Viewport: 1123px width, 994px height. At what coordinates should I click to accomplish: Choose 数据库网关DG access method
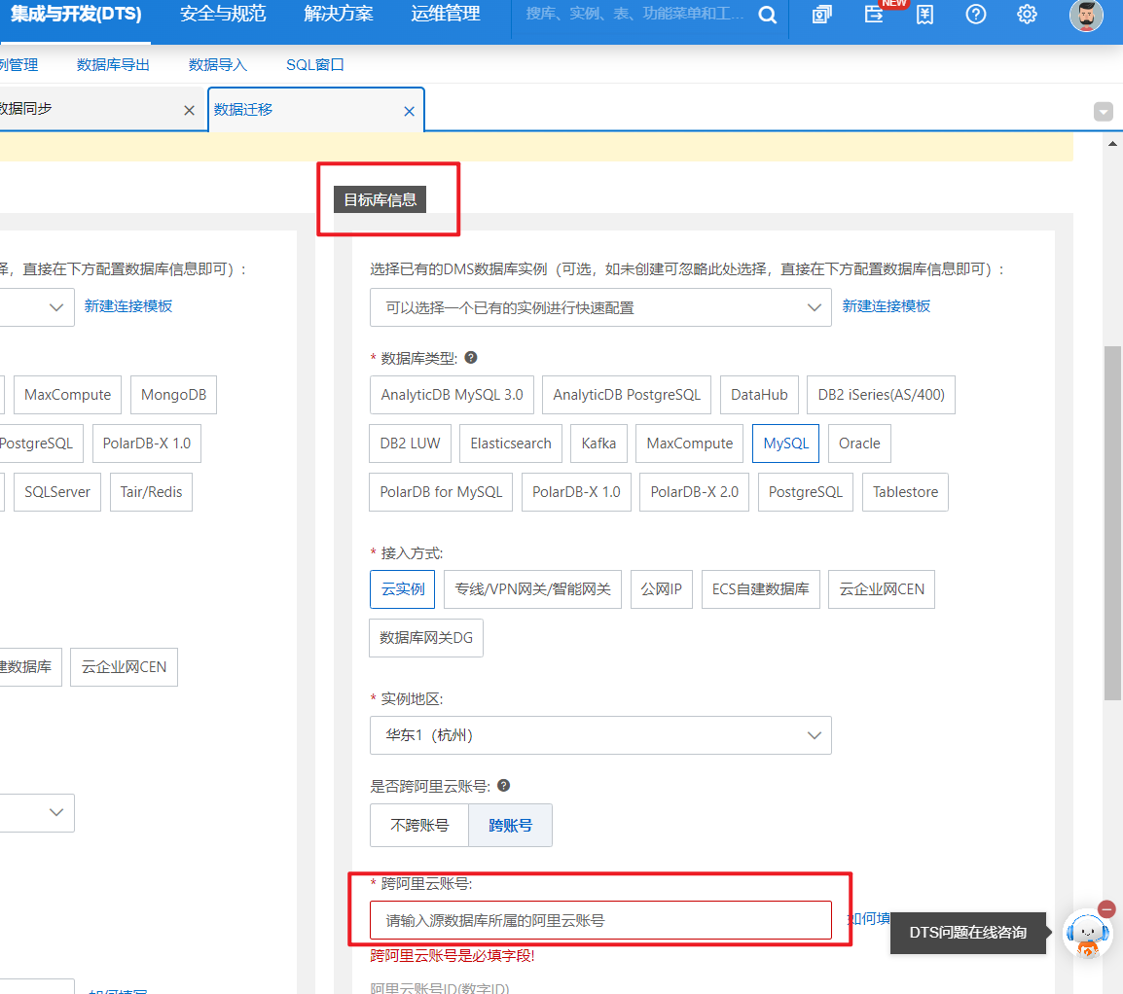(426, 638)
